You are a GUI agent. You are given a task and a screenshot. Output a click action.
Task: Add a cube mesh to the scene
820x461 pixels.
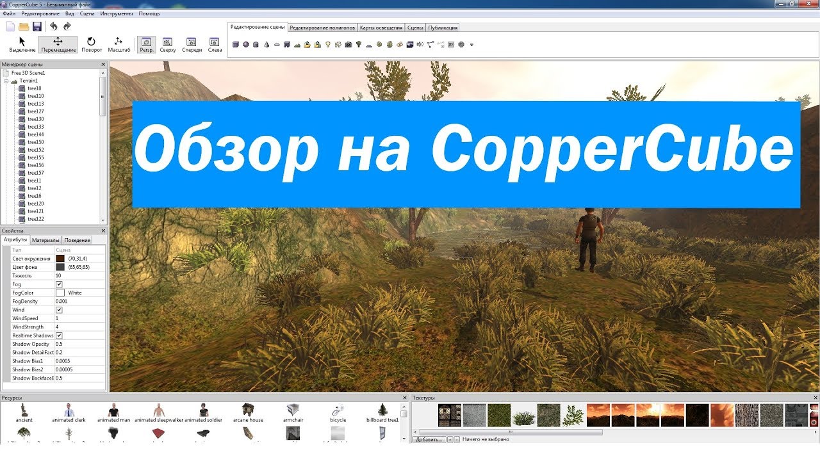pyautogui.click(x=236, y=44)
